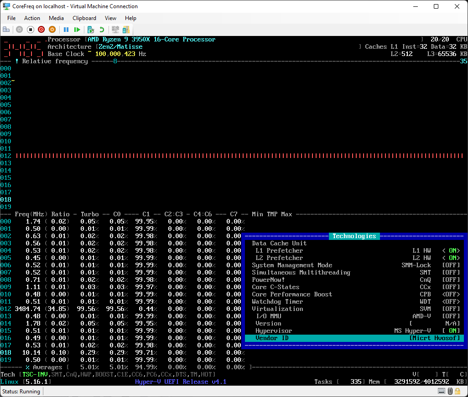This screenshot has height=397, width=468.
Task: Click the System Management Mode label
Action: (292, 265)
